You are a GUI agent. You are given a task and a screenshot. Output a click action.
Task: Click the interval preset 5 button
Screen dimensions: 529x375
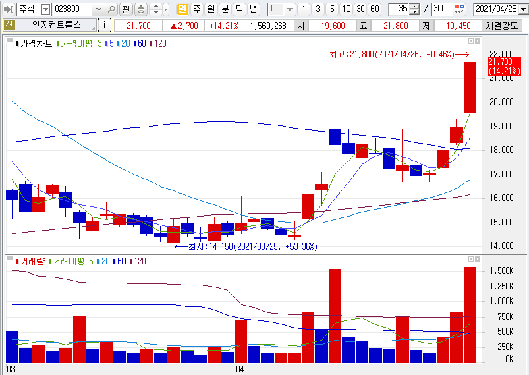point(332,9)
